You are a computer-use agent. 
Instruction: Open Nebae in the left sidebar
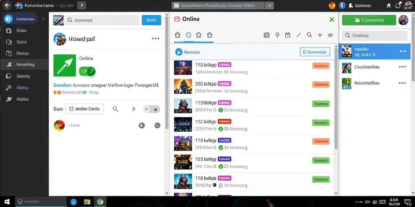click(x=21, y=53)
